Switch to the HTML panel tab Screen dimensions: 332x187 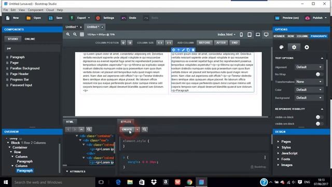(70, 122)
